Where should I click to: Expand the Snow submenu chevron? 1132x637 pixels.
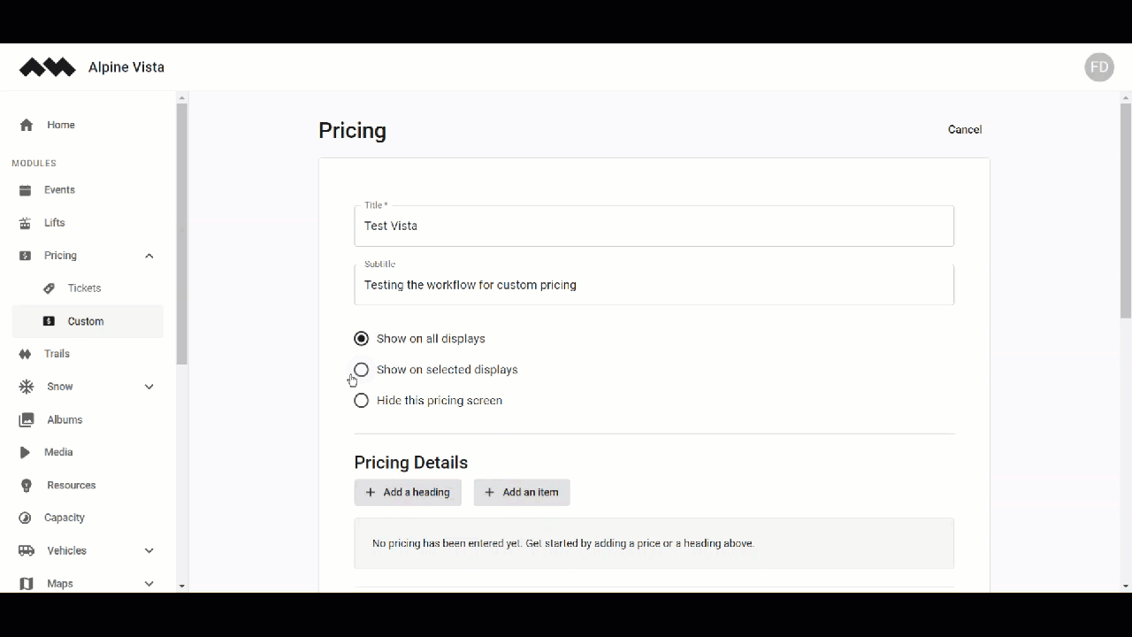[149, 387]
